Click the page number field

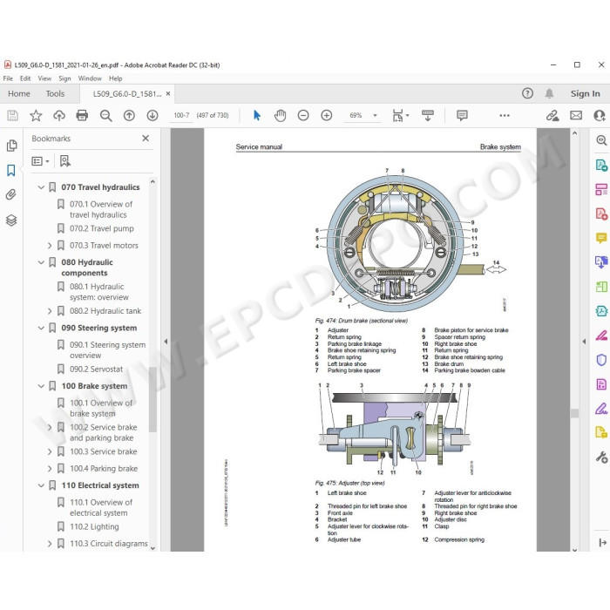[x=181, y=116]
